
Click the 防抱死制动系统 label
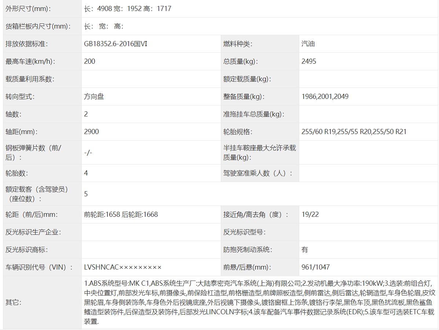248,250
